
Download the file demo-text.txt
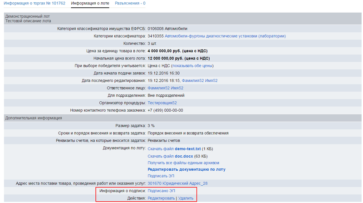click(x=174, y=149)
